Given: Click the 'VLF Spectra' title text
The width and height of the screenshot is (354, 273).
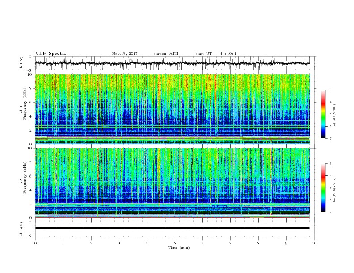Looking at the screenshot, I should coord(51,54).
